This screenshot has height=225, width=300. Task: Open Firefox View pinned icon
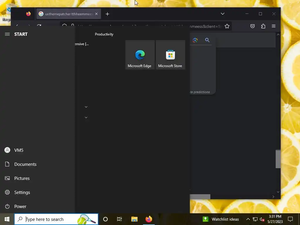28,14
